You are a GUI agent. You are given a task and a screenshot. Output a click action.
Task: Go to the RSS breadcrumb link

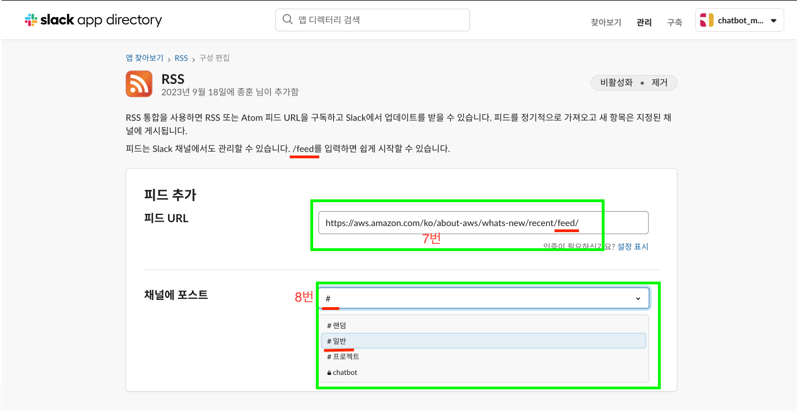(x=181, y=58)
